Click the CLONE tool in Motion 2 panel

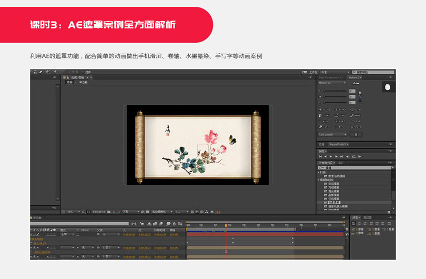point(324,116)
